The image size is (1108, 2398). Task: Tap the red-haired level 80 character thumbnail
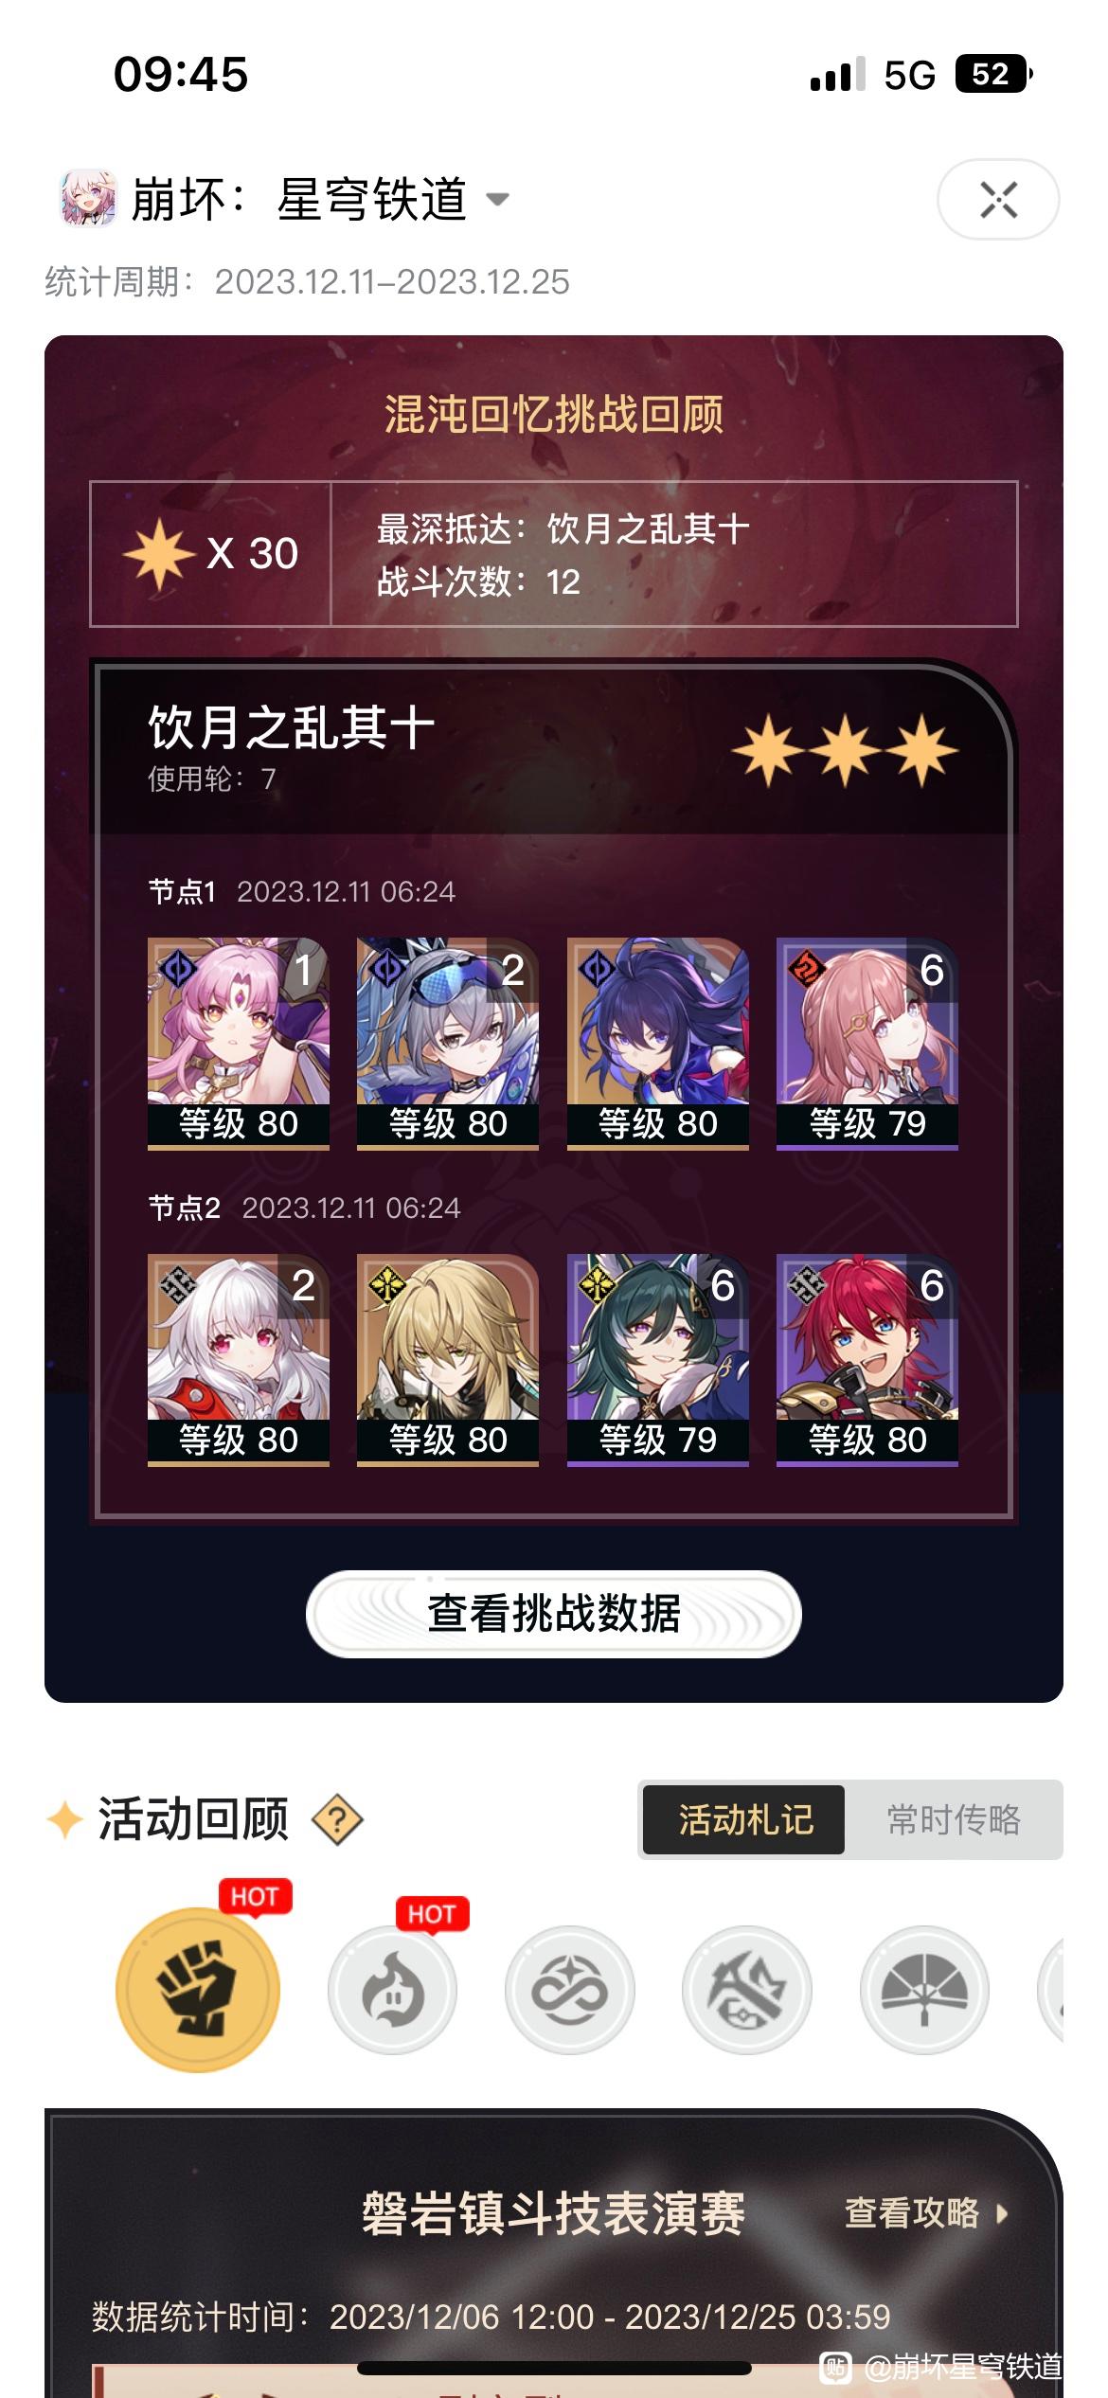(867, 1359)
